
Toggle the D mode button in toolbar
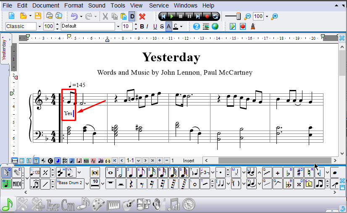pos(132,16)
